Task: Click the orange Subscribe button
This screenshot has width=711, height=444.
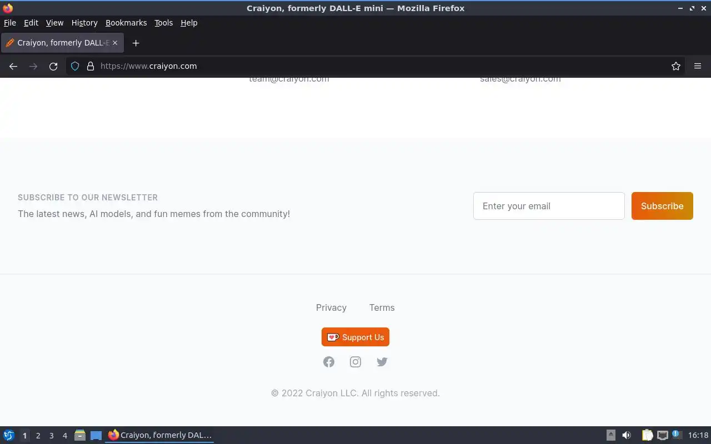Action: [662, 206]
